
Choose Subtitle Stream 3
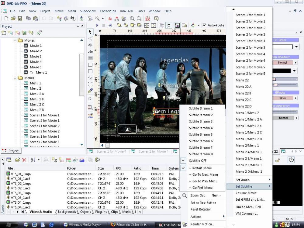[x=201, y=122]
